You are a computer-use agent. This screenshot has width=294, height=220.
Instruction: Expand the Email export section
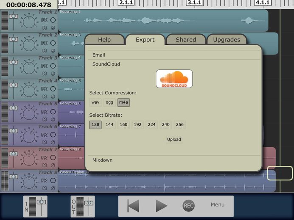pyautogui.click(x=174, y=55)
